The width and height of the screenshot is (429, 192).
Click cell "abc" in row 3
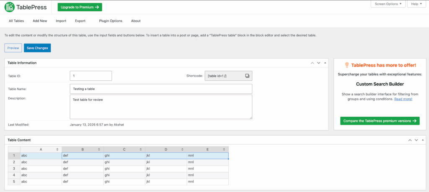(41, 169)
